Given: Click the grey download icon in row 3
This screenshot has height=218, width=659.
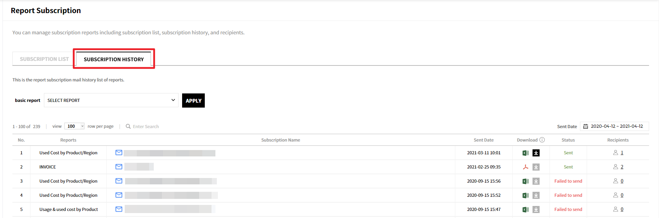Looking at the screenshot, I should click(x=536, y=181).
